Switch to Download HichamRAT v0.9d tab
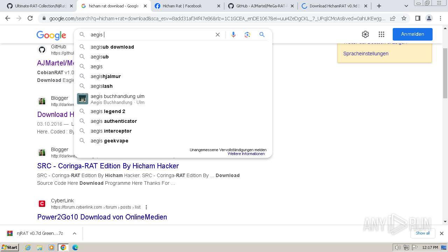448x252 pixels. click(334, 6)
